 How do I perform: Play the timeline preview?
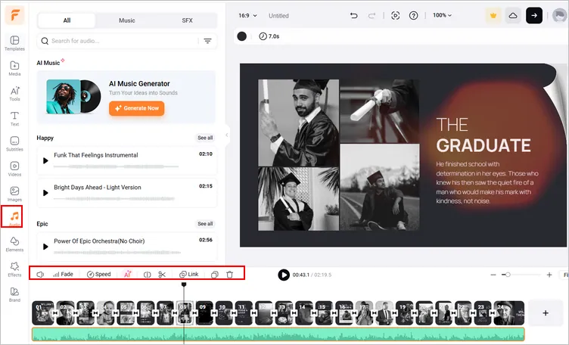[x=284, y=275]
